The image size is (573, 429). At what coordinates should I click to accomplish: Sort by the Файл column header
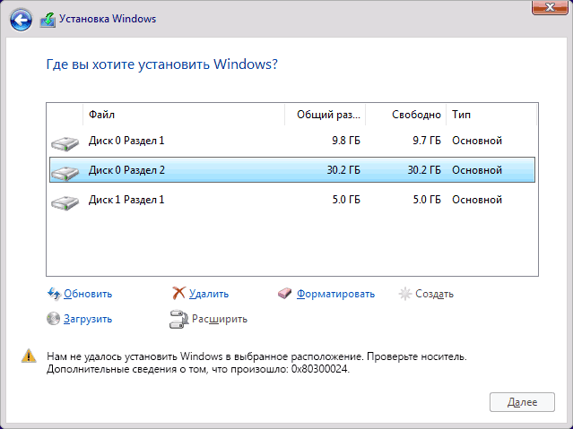pyautogui.click(x=184, y=115)
